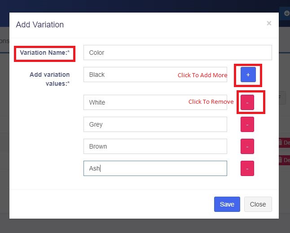The image size is (290, 233).
Task: Click the blue plus button to add value
Action: [x=248, y=75]
